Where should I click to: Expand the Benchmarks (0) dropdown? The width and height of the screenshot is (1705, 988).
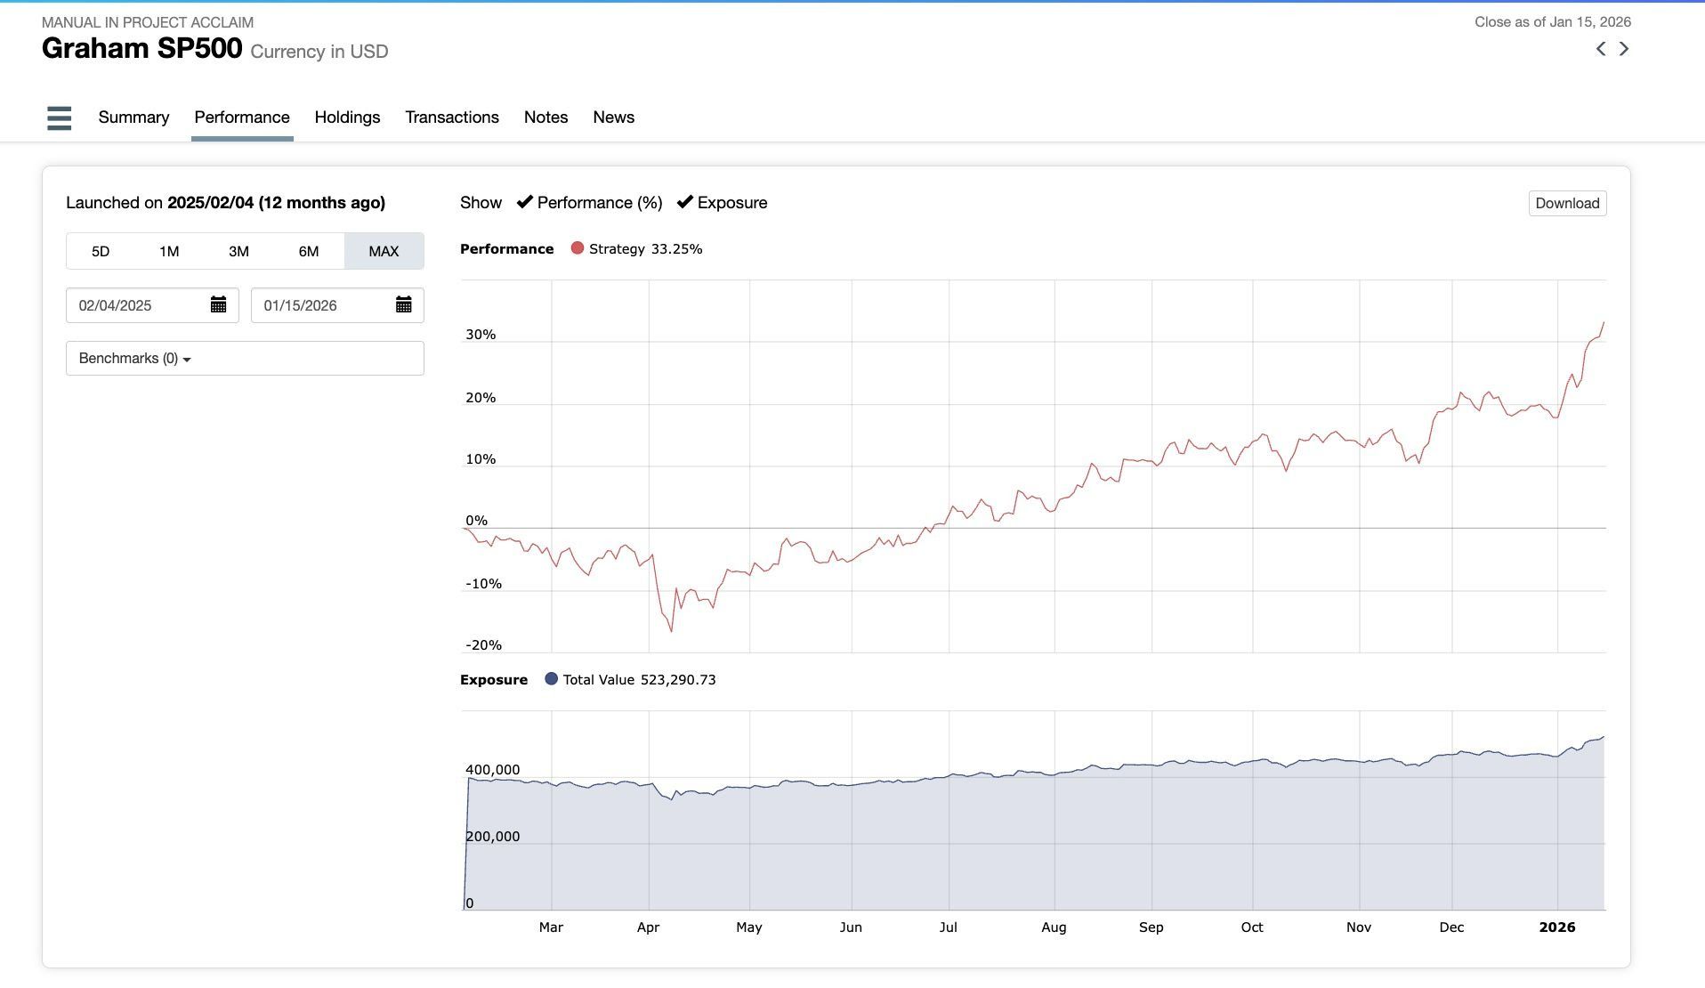click(245, 358)
